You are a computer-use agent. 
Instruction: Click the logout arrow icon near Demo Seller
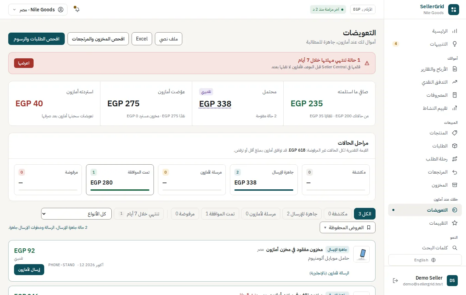[x=395, y=281]
